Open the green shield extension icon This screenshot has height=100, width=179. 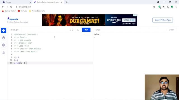click(172, 7)
